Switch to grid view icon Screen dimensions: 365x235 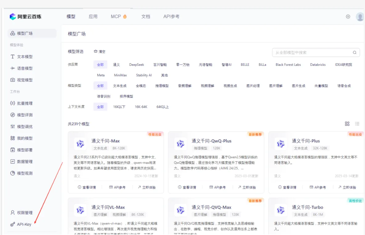(347, 124)
